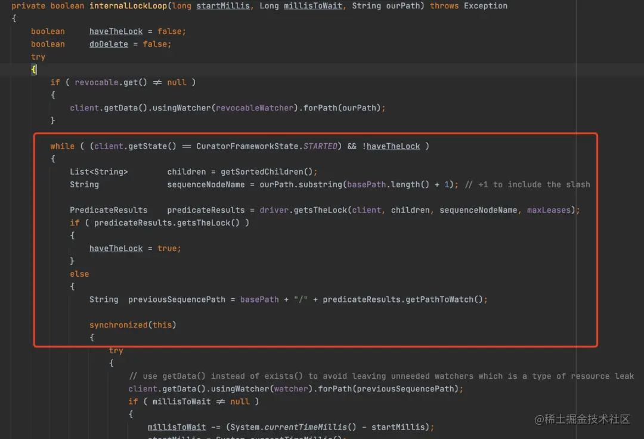Click the maxLeases argument
The height and width of the screenshot is (439, 644).
pyautogui.click(x=549, y=210)
